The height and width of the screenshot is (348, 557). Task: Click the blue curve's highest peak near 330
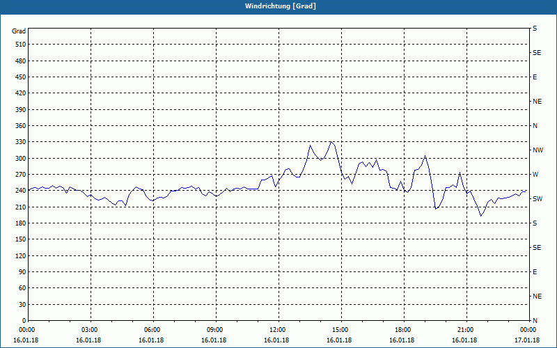click(x=331, y=142)
